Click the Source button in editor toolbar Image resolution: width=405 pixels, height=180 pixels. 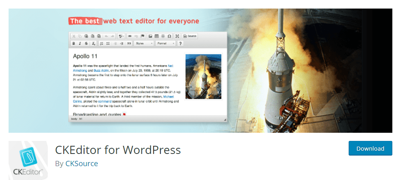[190, 36]
